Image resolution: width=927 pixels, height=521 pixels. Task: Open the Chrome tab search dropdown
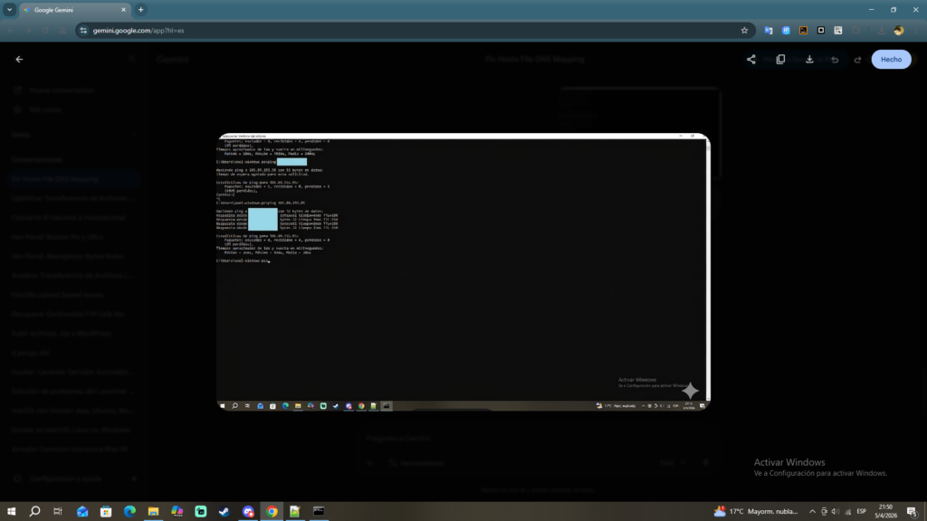pos(9,9)
